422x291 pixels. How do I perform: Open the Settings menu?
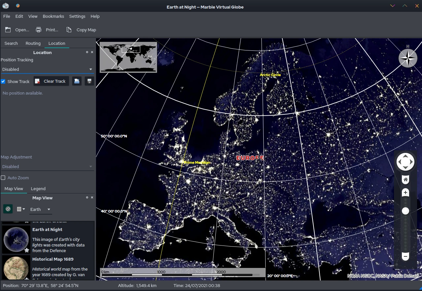(77, 16)
